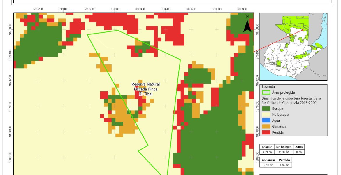Image resolution: width=341 pixels, height=175 pixels.
Task: Select the 3.69 ha Bosque table value
Action: coord(267,152)
